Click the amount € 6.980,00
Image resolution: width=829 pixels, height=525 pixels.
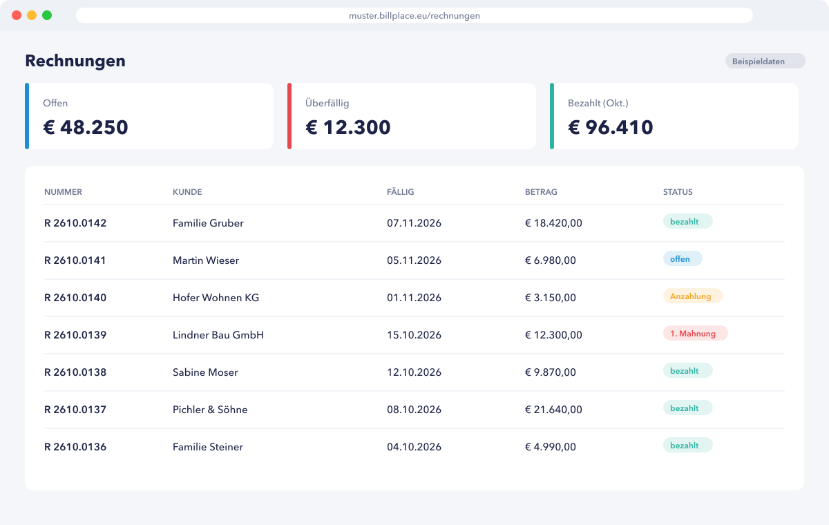point(551,260)
